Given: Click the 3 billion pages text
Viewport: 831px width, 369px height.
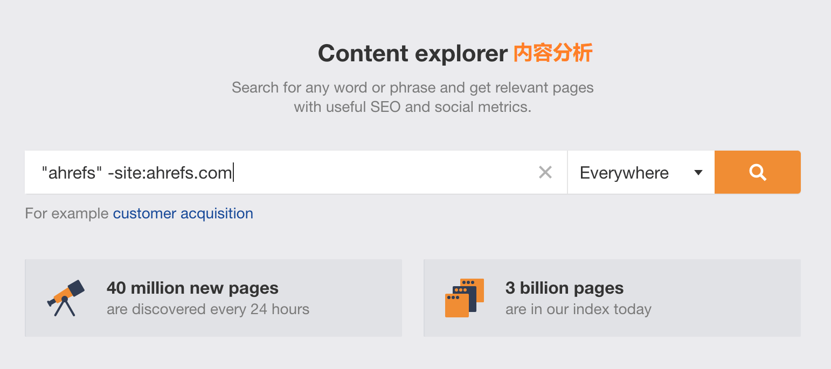Looking at the screenshot, I should click(x=564, y=288).
